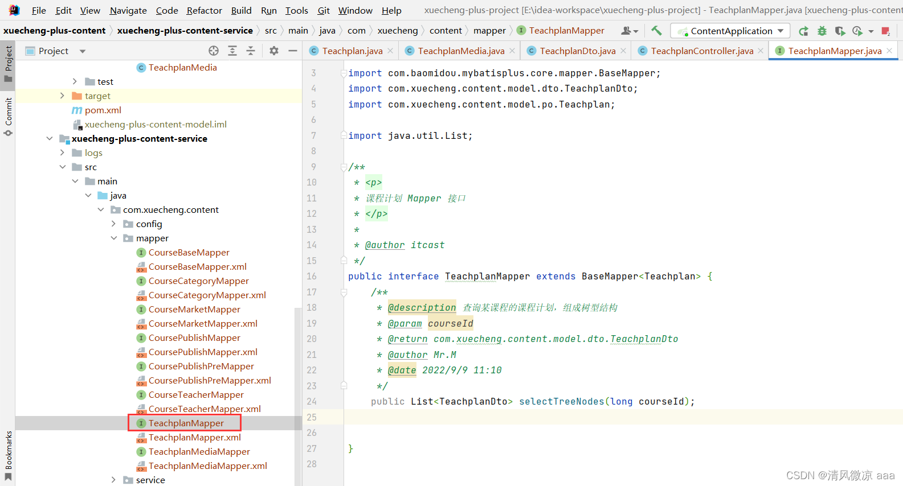Collapse the xuecheng-plus-content-service module
The image size is (903, 486).
coord(50,138)
